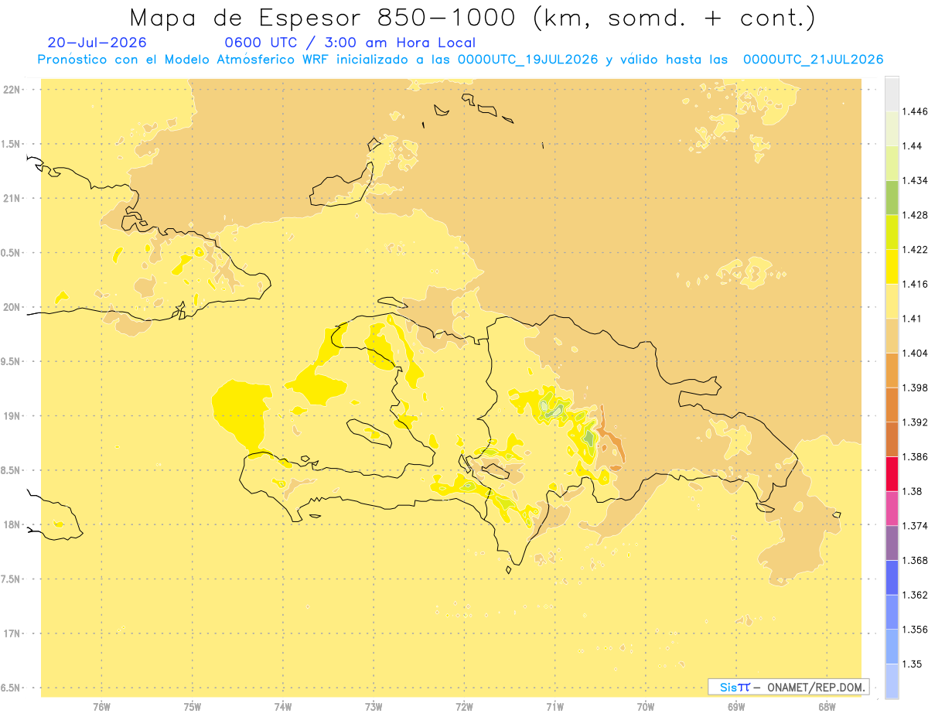This screenshot has height=717, width=928.
Task: Click the 9.5N latitude label
Action: 12,362
